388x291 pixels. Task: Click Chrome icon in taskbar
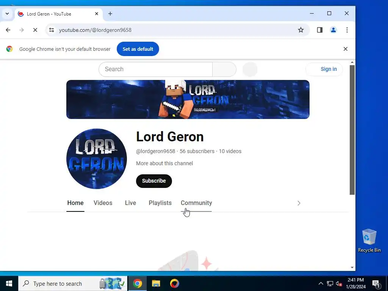137,283
